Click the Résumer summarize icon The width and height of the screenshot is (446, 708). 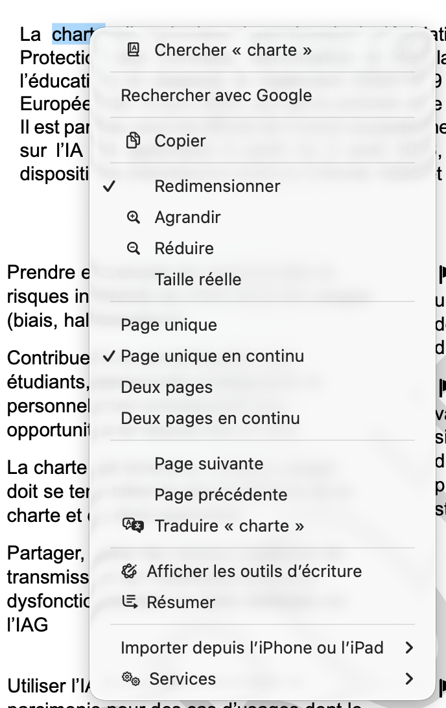coord(130,602)
